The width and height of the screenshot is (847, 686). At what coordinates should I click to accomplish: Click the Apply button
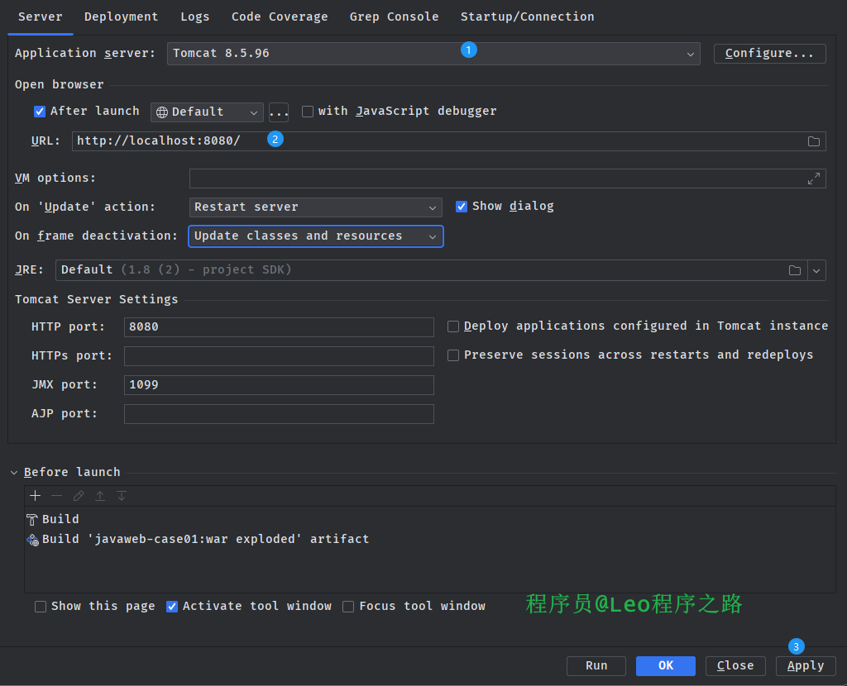point(805,666)
